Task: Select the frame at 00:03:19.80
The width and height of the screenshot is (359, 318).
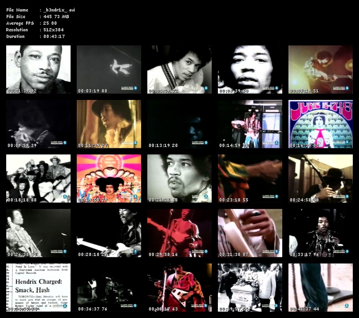Action: point(109,69)
